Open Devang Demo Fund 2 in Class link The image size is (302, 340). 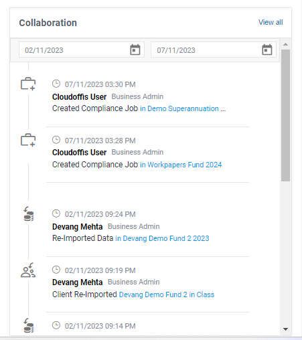click(x=167, y=294)
